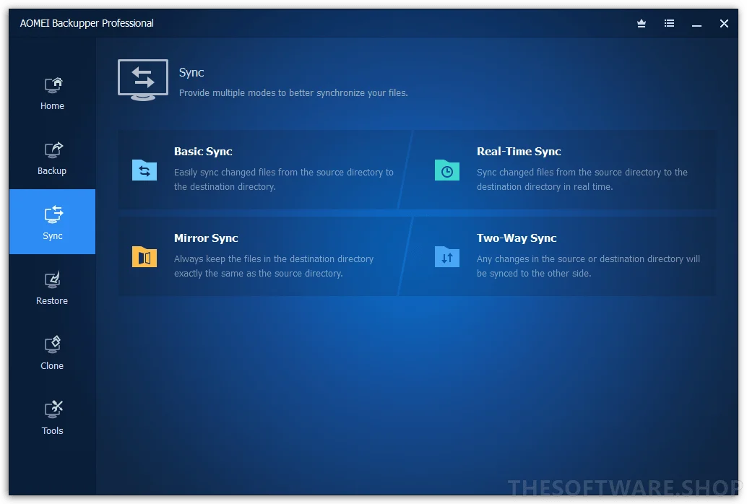The image size is (747, 504).
Task: Click 'Provide multiple modes' header text
Action: tap(293, 93)
